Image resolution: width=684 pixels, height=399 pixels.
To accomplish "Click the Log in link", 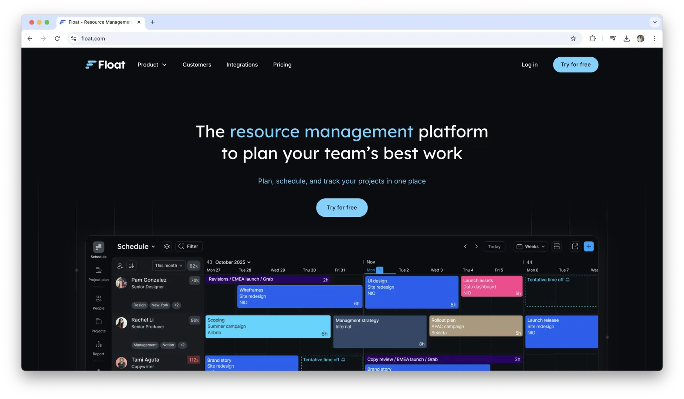I will click(529, 65).
